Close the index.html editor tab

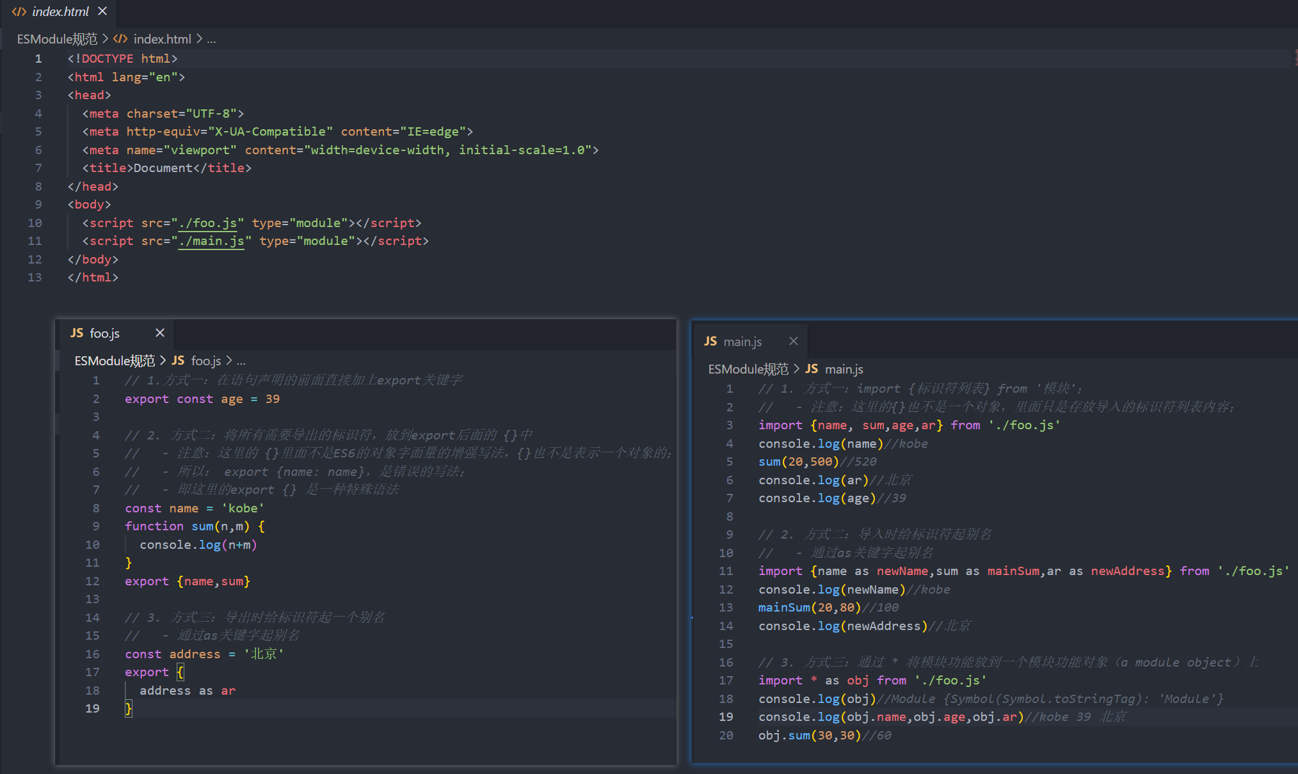click(102, 11)
